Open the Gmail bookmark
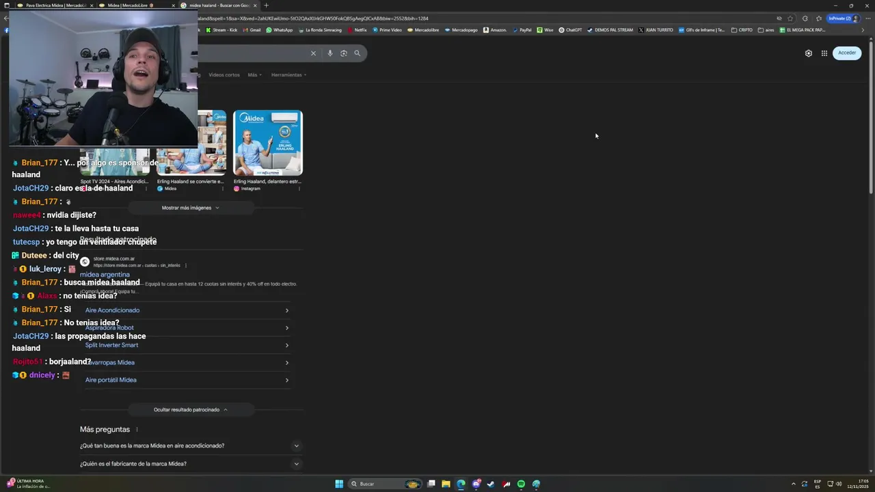875x492 pixels. [252, 30]
